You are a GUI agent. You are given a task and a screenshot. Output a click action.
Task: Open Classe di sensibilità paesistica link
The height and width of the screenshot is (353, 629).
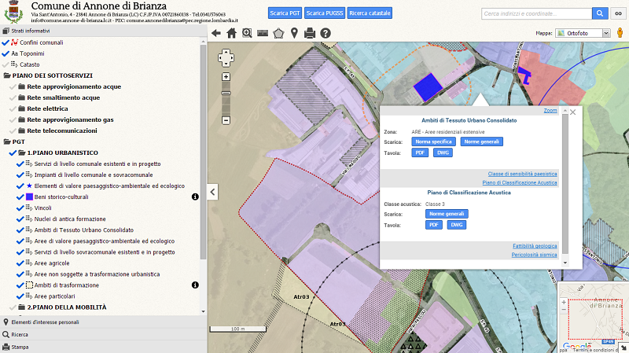click(x=522, y=174)
